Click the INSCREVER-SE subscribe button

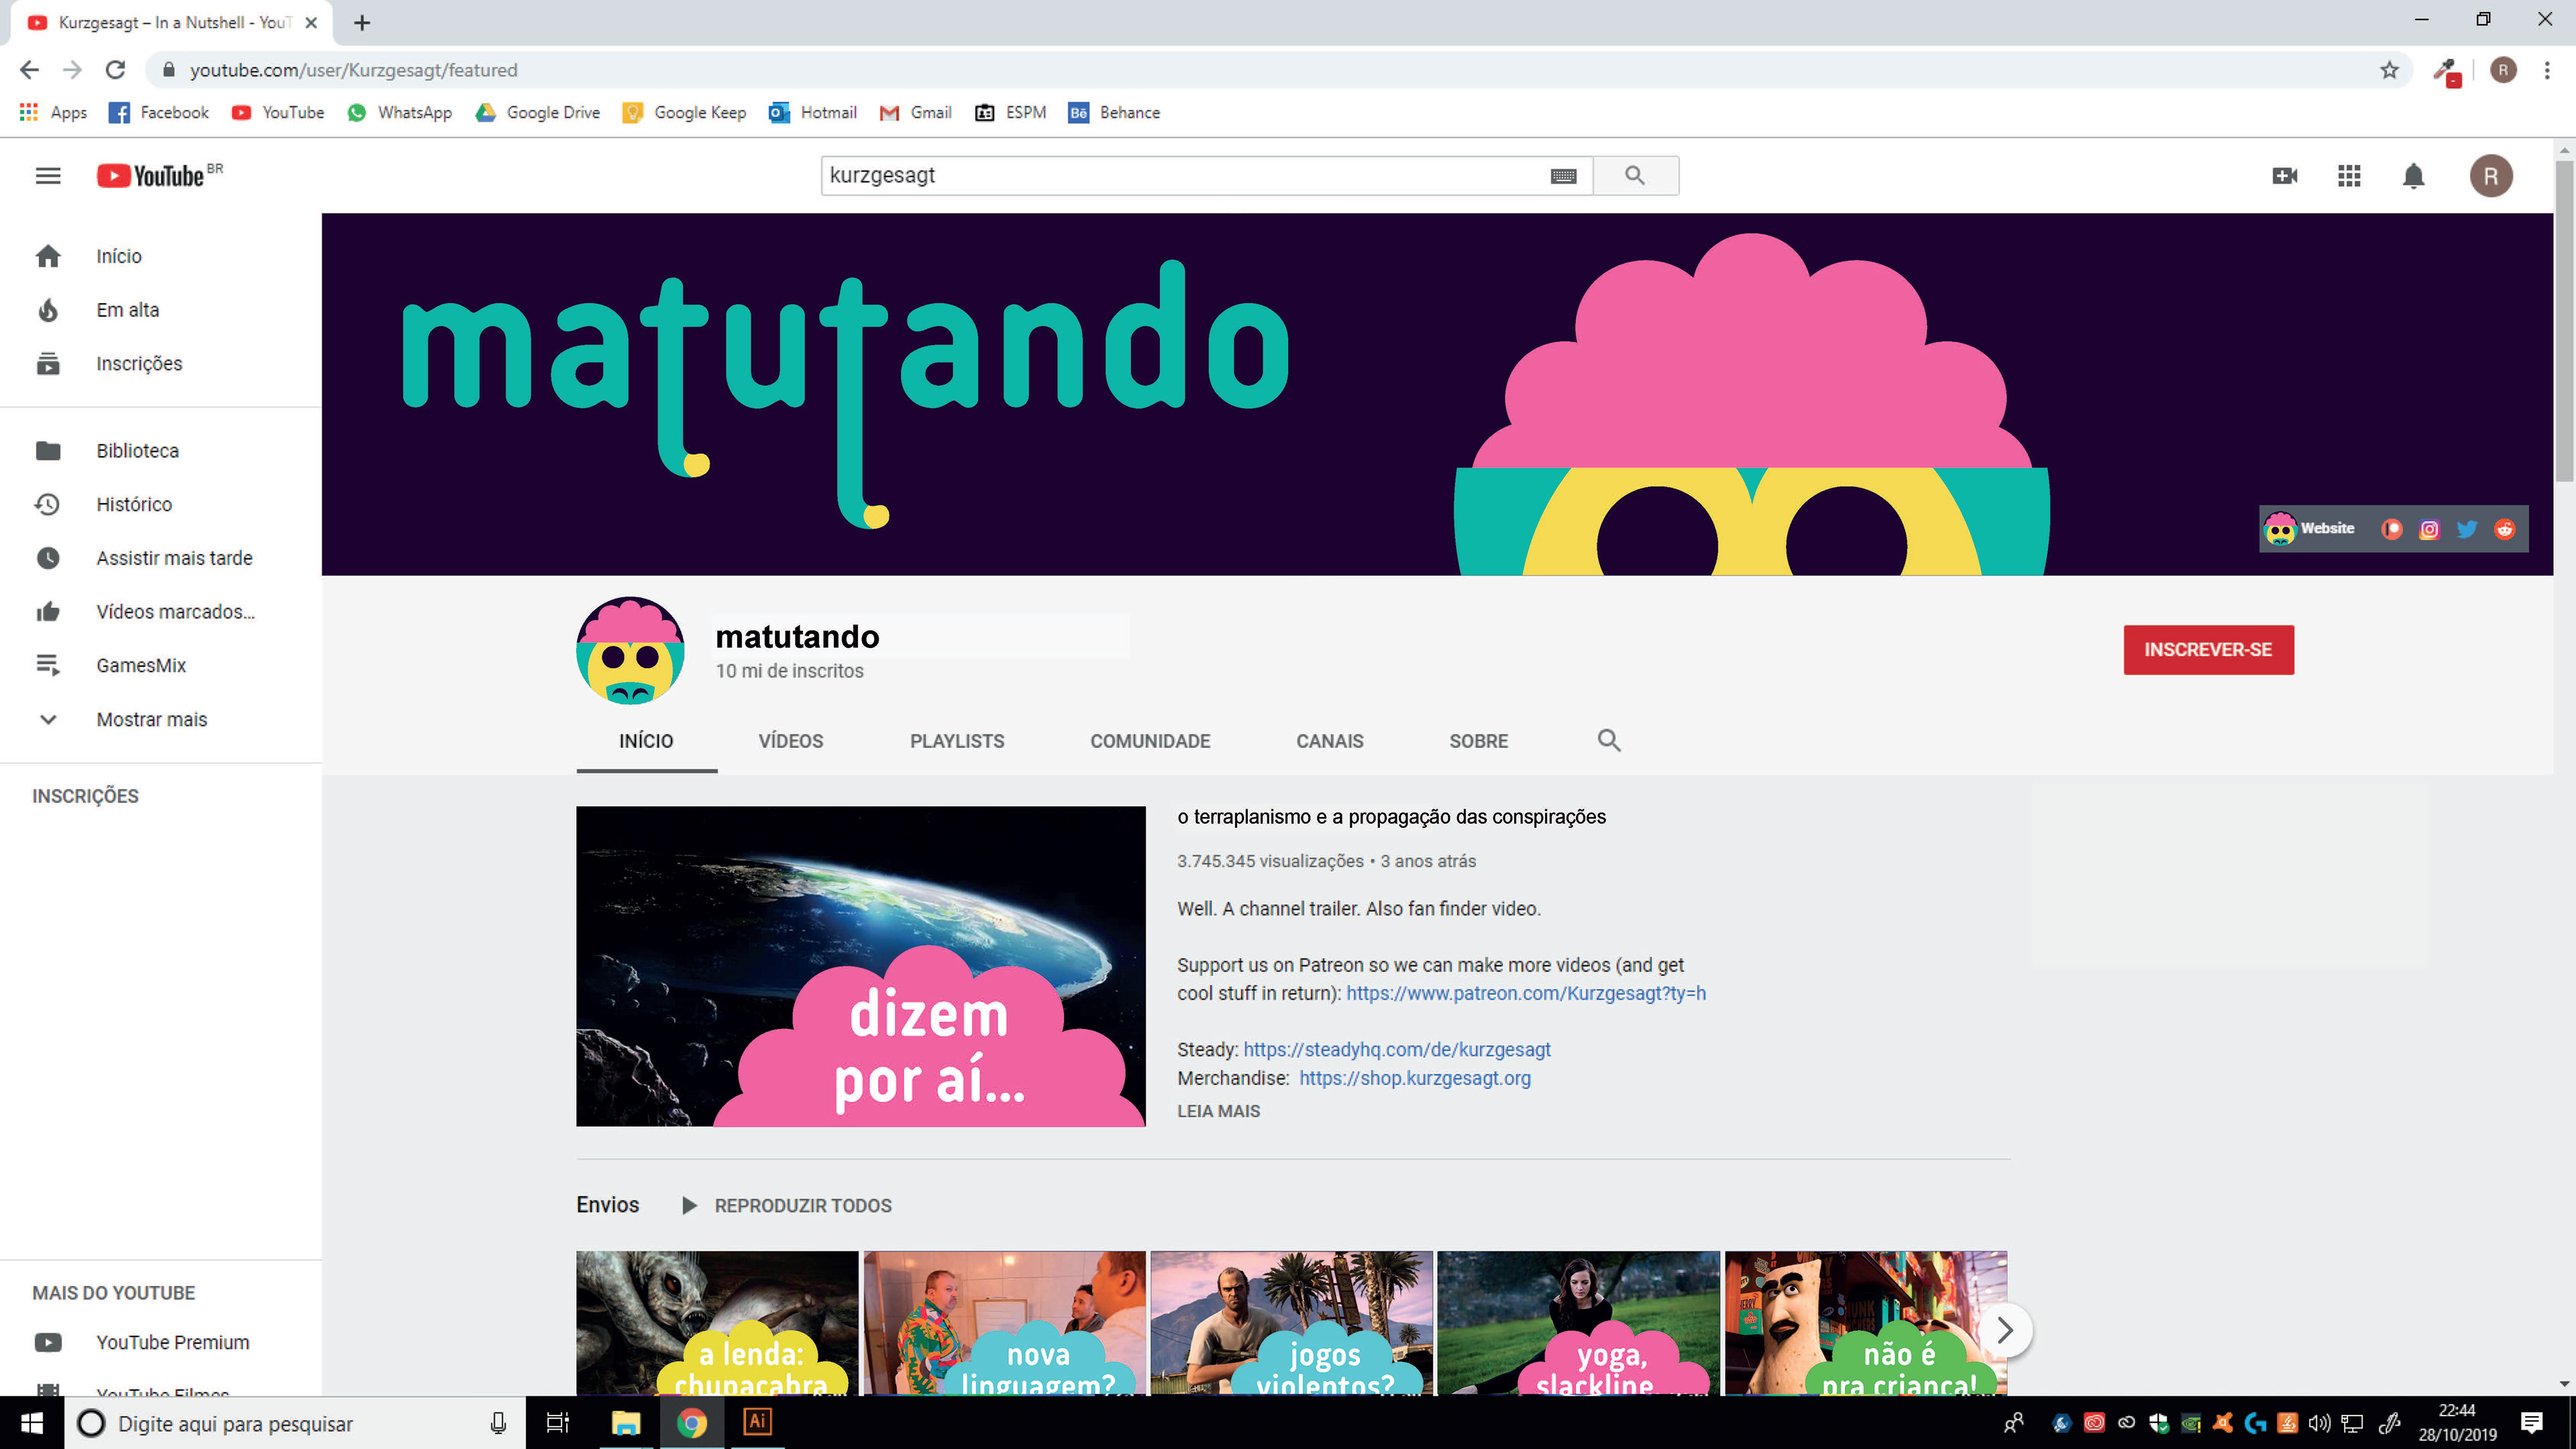(2208, 650)
